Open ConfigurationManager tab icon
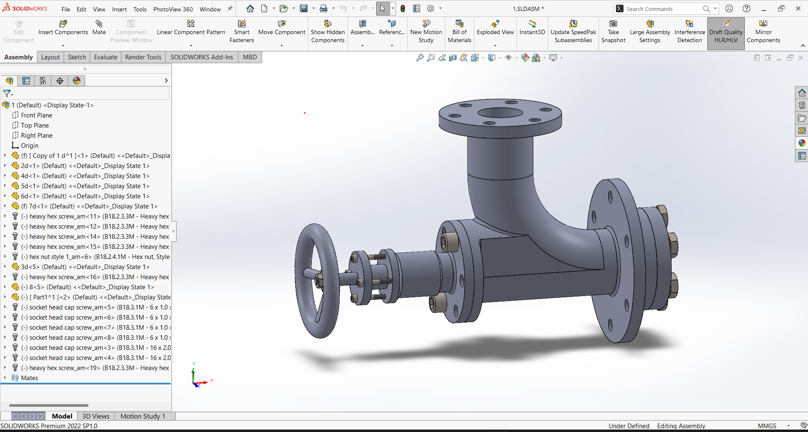The width and height of the screenshot is (808, 432). click(43, 81)
